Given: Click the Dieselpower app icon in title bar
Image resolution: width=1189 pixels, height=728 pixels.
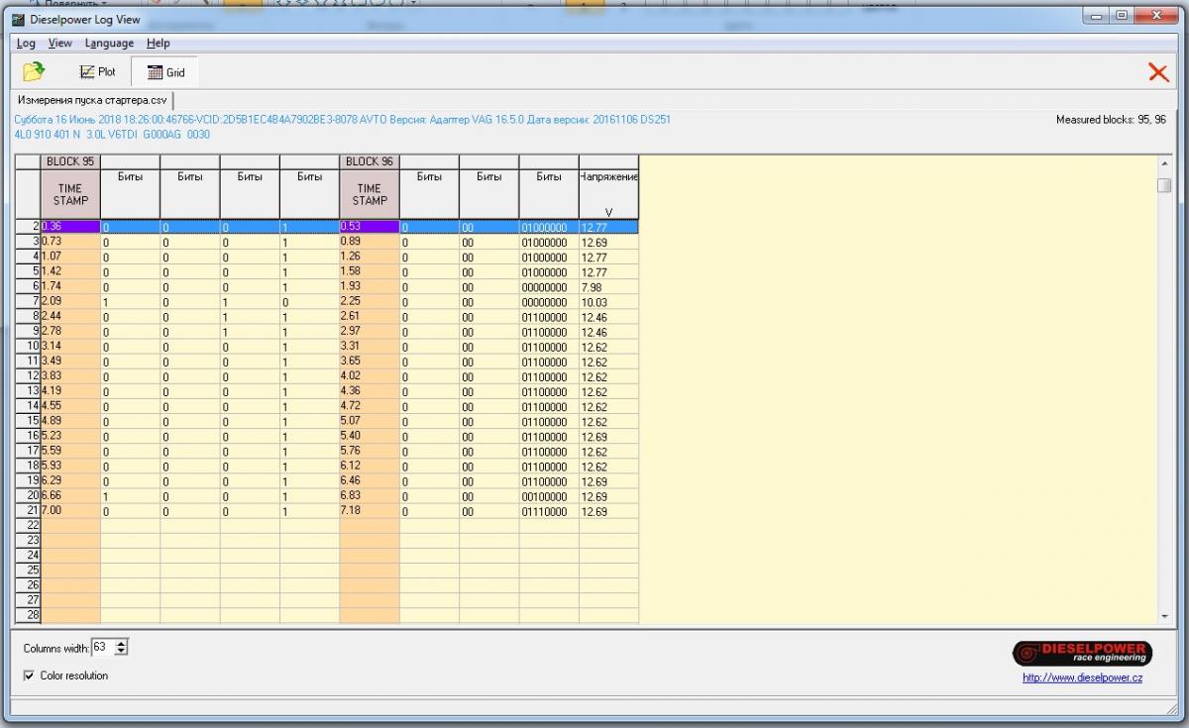Looking at the screenshot, I should [18, 20].
